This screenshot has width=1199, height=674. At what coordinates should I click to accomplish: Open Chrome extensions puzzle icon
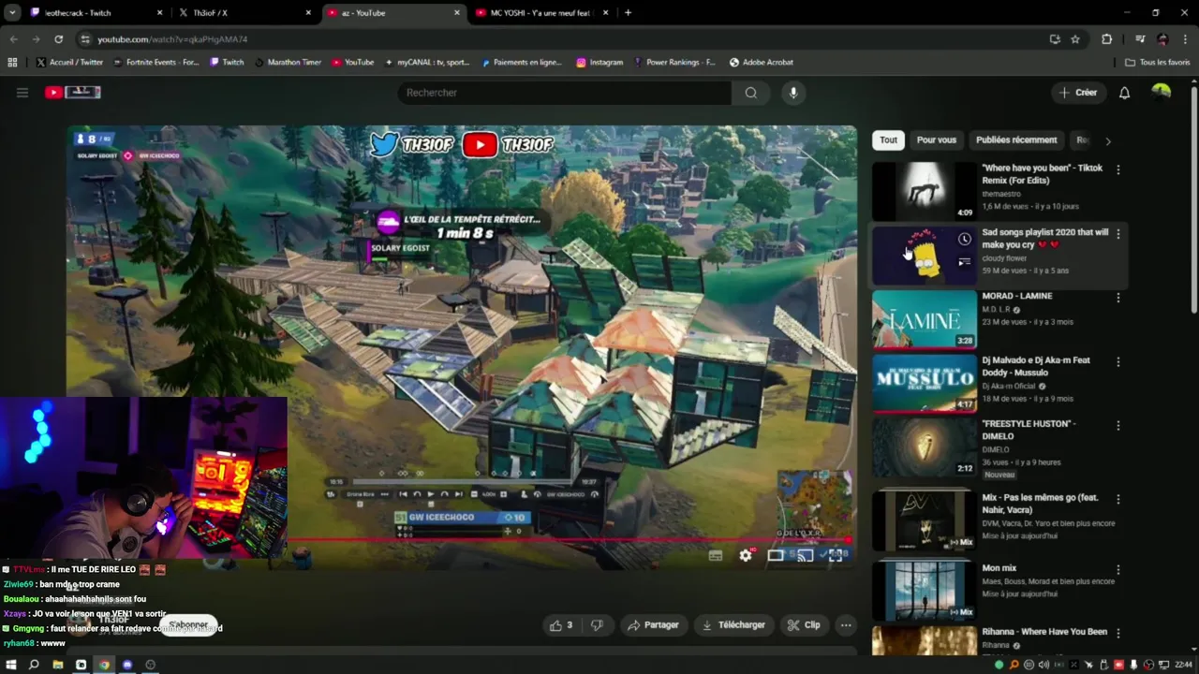point(1106,39)
